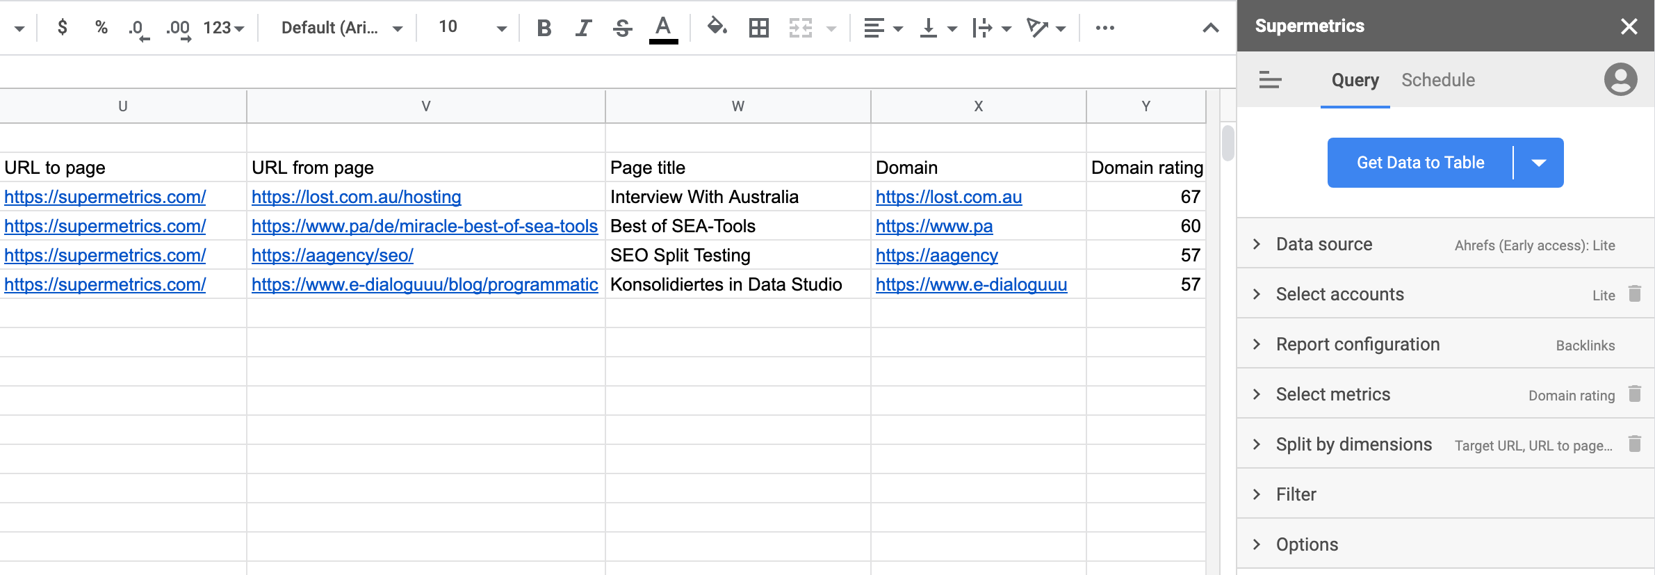
Task: Clear Split by dimensions trash icon
Action: point(1635,444)
